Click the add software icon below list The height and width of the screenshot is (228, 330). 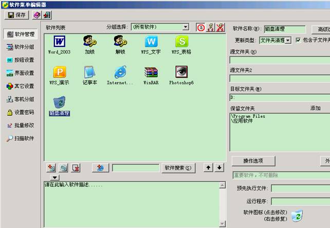(x=51, y=168)
